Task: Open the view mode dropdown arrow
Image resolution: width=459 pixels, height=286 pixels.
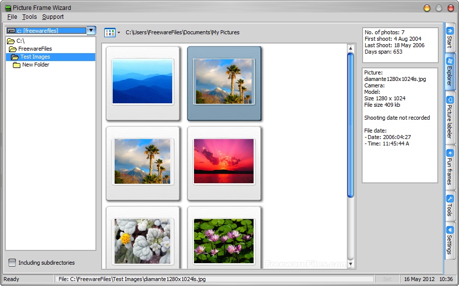Action: [x=119, y=33]
